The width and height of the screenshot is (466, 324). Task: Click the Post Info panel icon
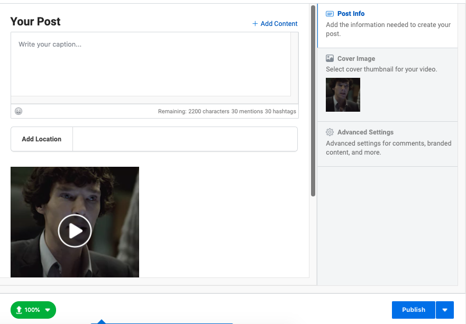330,14
